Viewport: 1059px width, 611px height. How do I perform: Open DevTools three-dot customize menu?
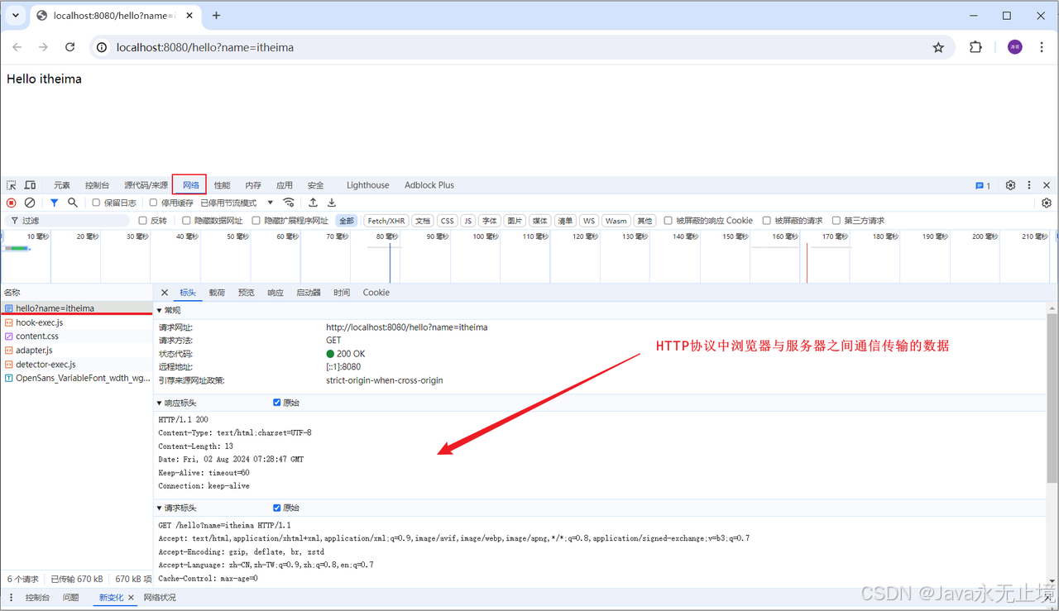pyautogui.click(x=1029, y=185)
